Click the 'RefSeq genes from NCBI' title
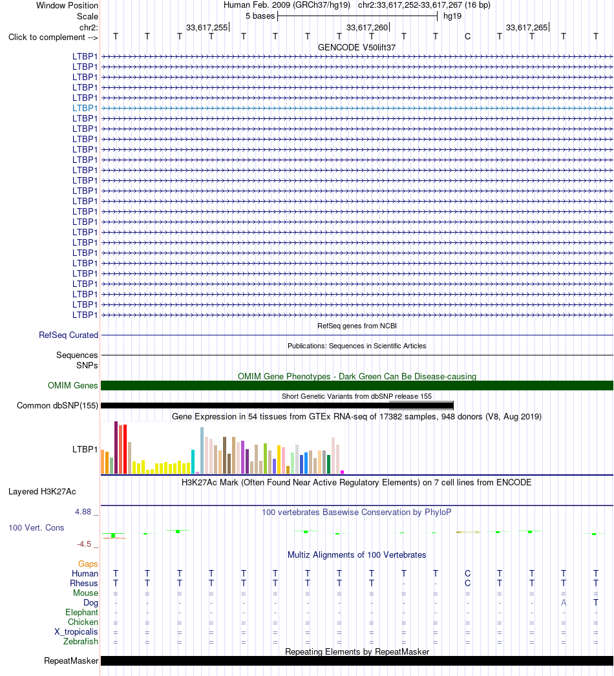This screenshot has height=676, width=614. [357, 326]
